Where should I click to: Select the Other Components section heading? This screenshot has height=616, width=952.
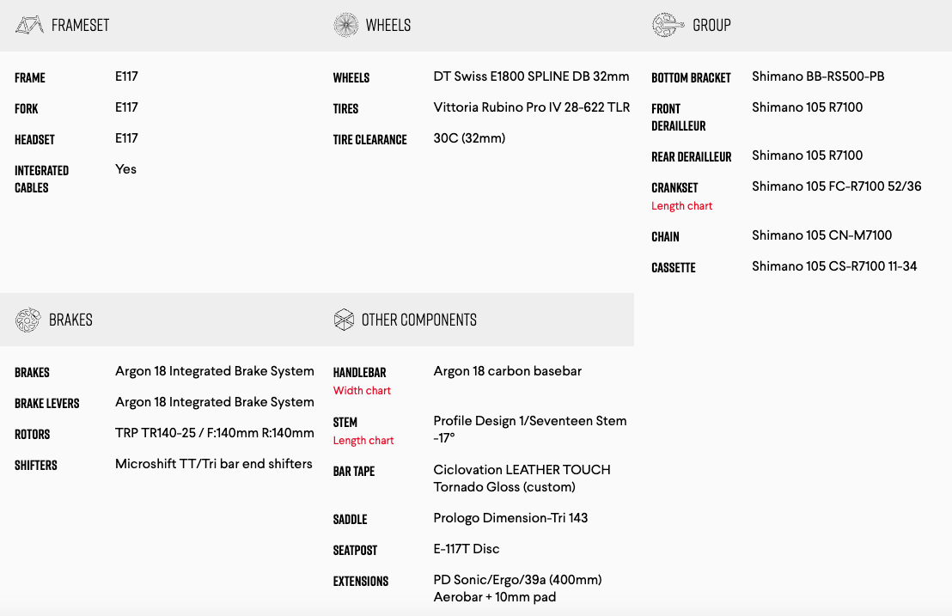pyautogui.click(x=418, y=320)
